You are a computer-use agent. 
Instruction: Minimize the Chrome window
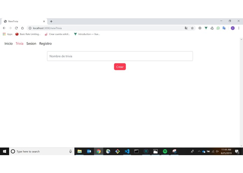[x=221, y=21]
